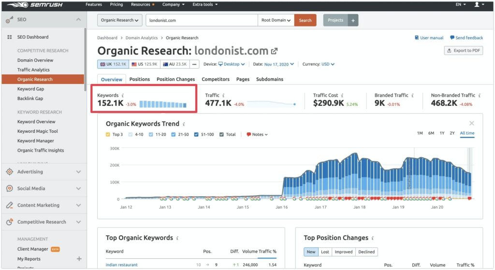Switch to the Positions tab
The height and width of the screenshot is (270, 495).
pos(140,79)
